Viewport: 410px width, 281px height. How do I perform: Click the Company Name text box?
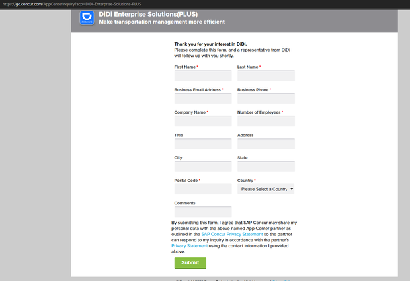(203, 121)
